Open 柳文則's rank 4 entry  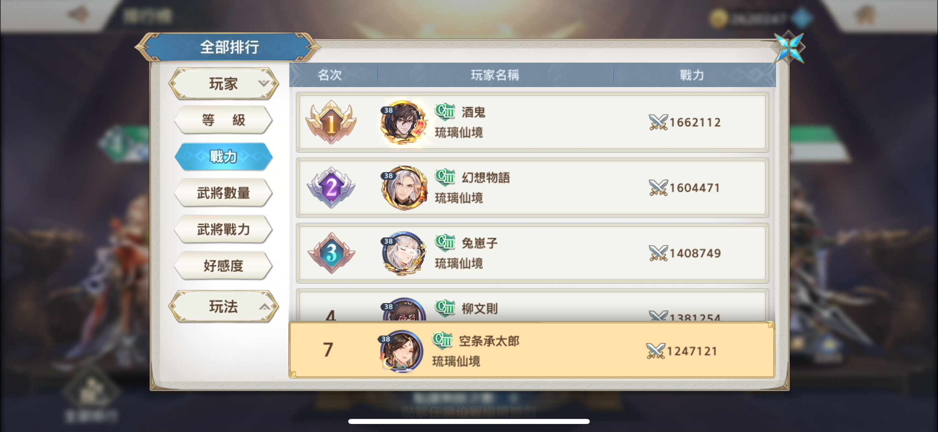tap(532, 305)
